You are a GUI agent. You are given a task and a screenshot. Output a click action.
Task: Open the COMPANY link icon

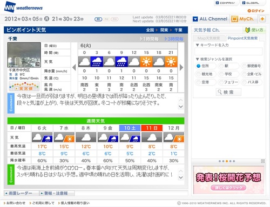click(217, 3)
